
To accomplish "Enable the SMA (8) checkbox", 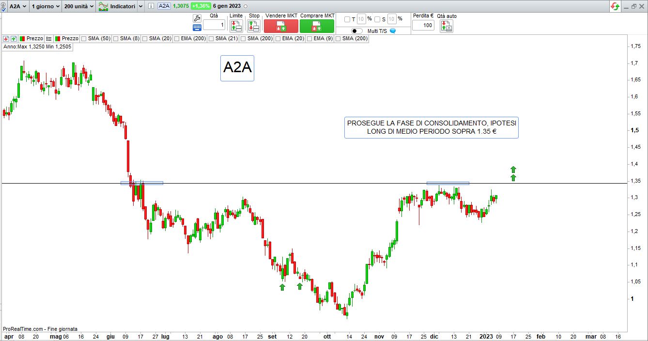I will coord(116,38).
